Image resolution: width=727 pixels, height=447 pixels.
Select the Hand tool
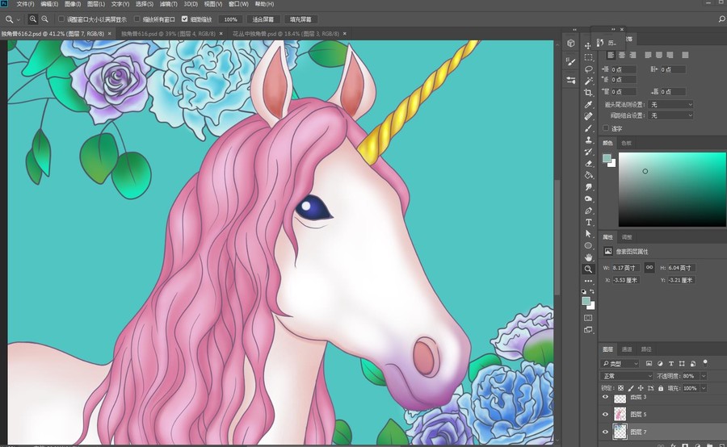[x=588, y=257]
